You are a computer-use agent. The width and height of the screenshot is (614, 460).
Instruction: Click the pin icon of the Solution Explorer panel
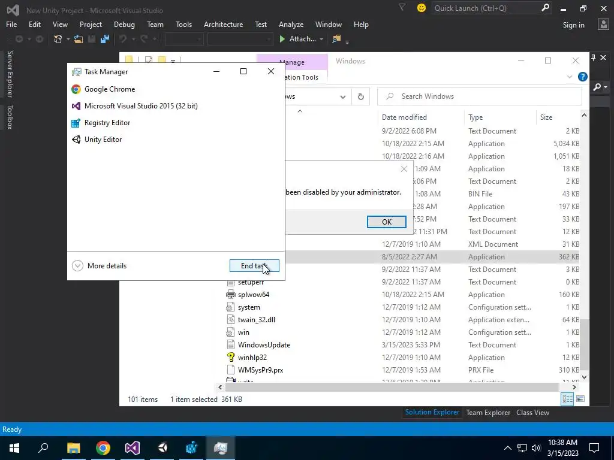(x=593, y=57)
